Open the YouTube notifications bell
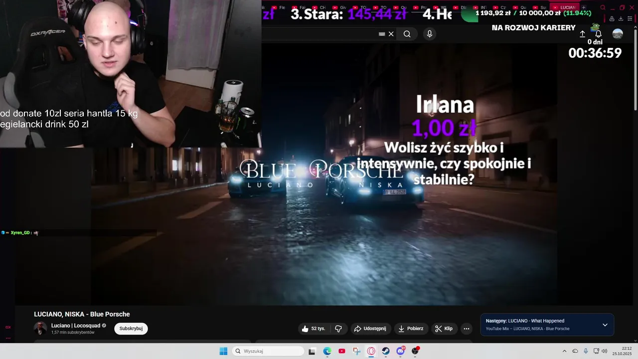Screen dimensions: 638x359 pyautogui.click(x=598, y=34)
